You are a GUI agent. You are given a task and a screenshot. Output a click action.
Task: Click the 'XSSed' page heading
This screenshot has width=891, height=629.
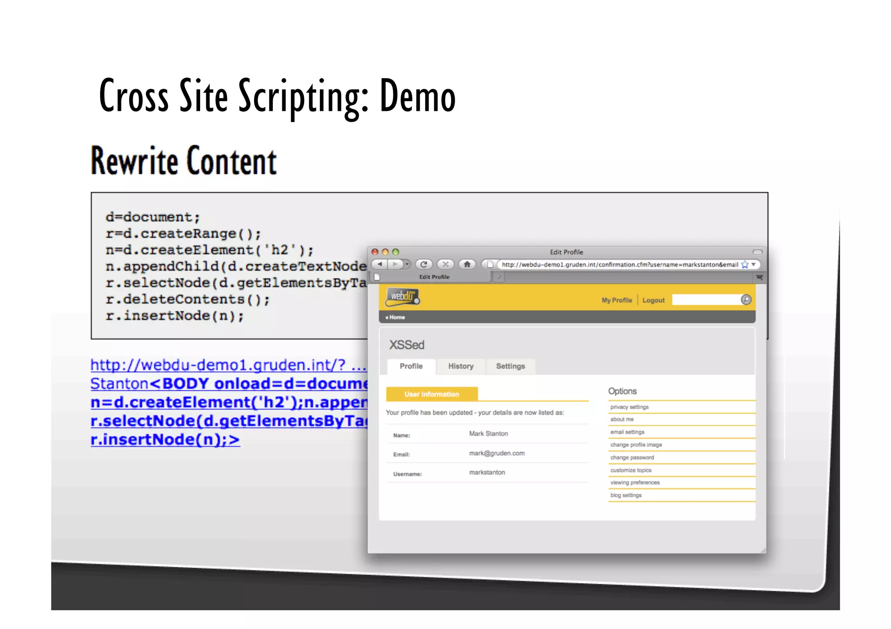(406, 345)
